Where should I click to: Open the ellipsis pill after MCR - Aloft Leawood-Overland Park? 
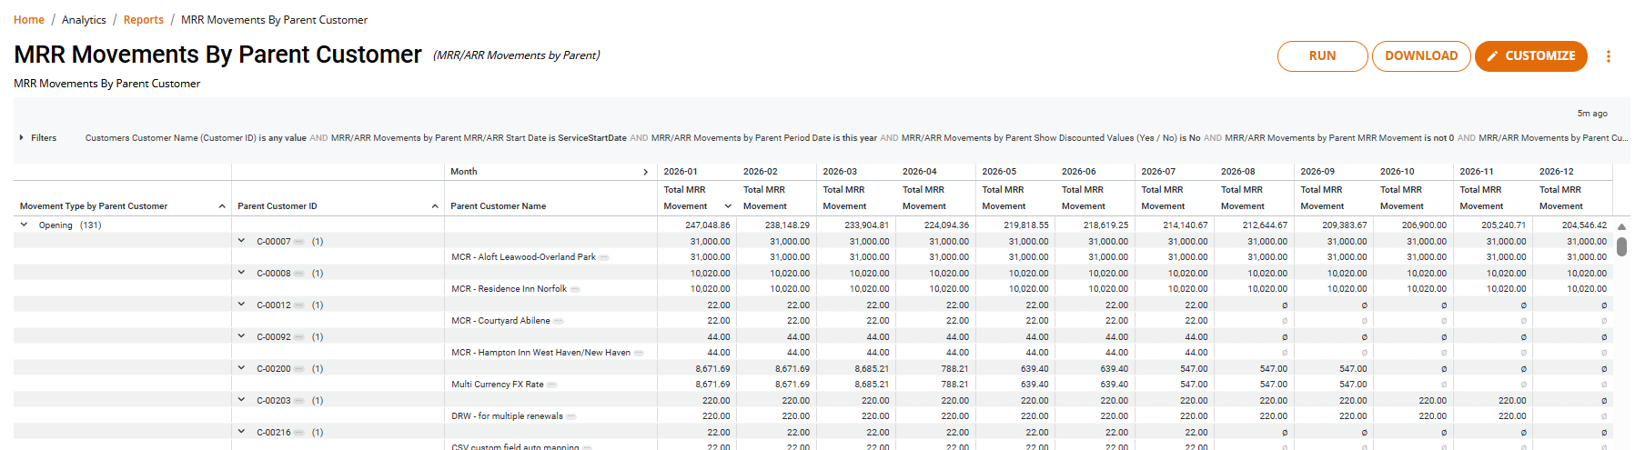pos(604,257)
